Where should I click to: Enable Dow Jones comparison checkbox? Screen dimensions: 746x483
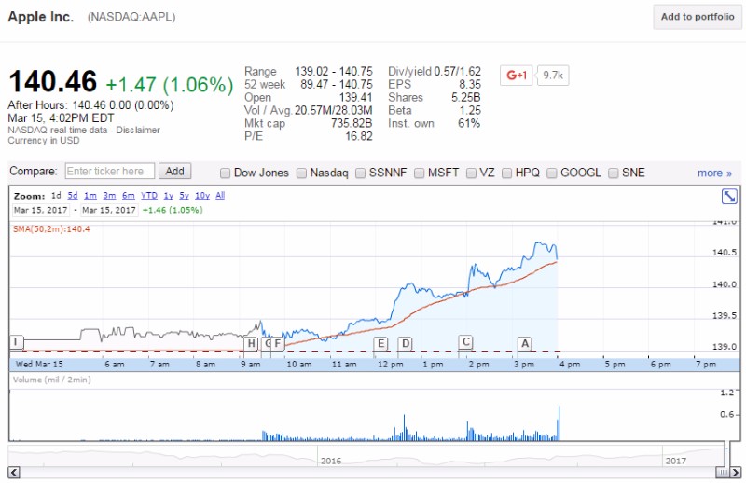tap(225, 173)
